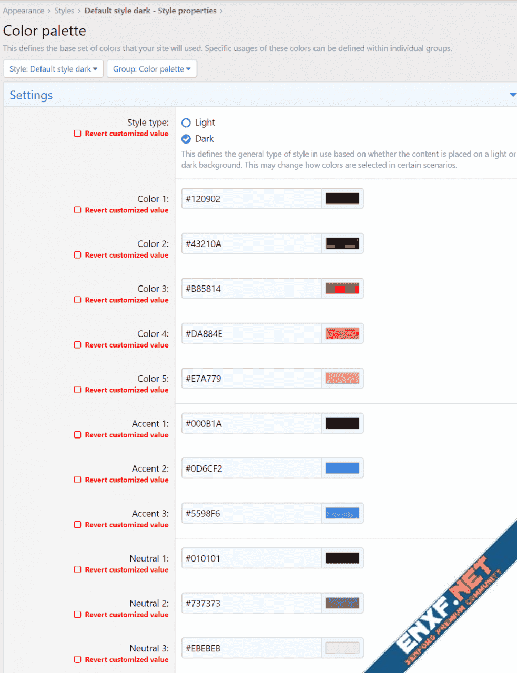The height and width of the screenshot is (673, 517).
Task: Open Default style dark - Style properties breadcrumb
Action: (150, 11)
